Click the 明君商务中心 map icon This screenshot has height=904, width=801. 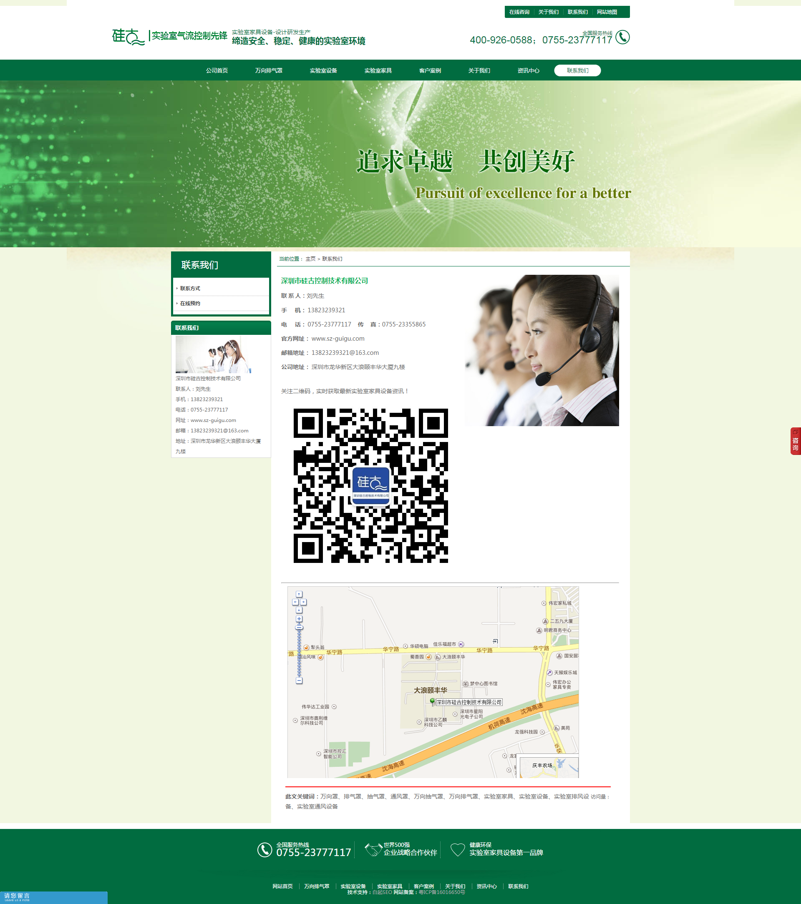[539, 630]
